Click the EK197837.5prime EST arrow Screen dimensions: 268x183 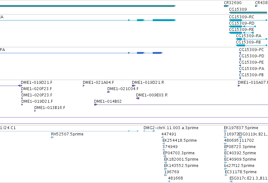pyautogui.click(x=225, y=131)
